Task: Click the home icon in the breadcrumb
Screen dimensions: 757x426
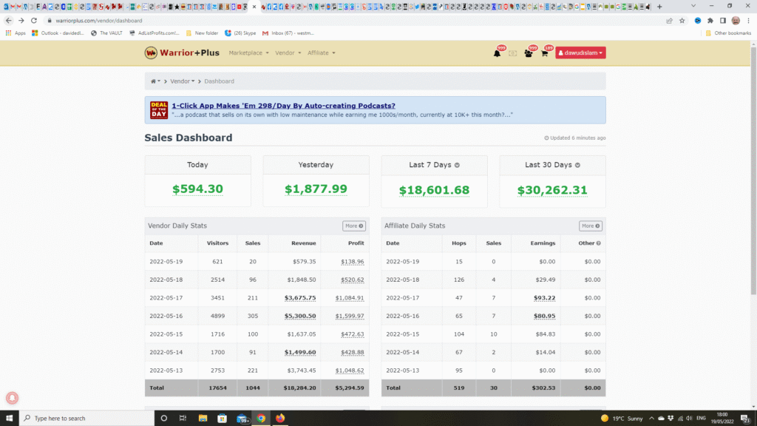Action: coord(155,81)
